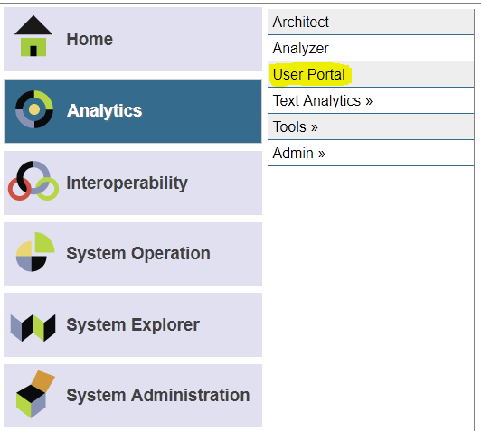The width and height of the screenshot is (481, 431).
Task: Open the Interoperability section label
Action: 127,183
